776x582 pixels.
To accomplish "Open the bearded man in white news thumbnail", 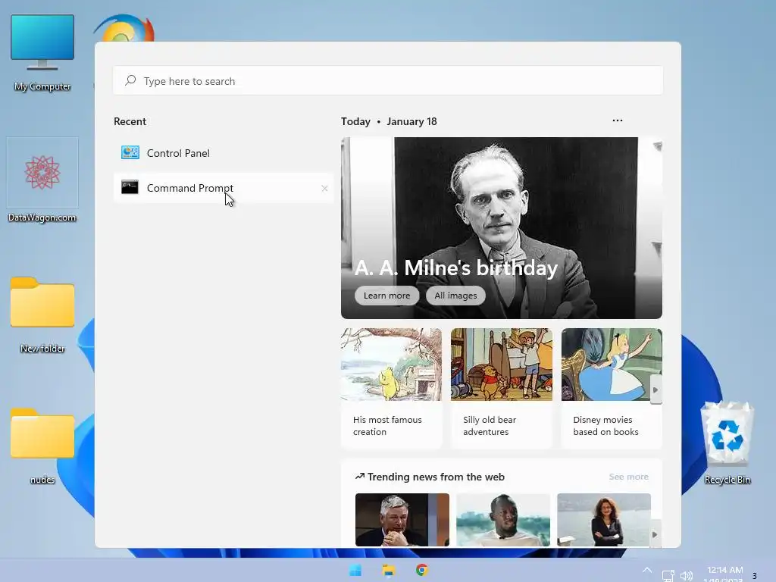I will (503, 520).
